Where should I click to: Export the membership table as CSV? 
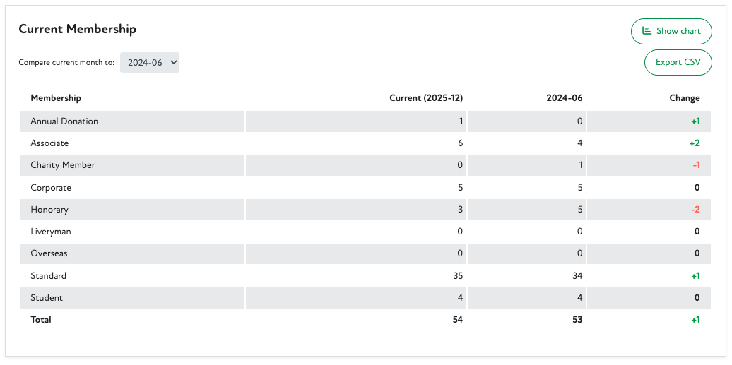[x=678, y=62]
